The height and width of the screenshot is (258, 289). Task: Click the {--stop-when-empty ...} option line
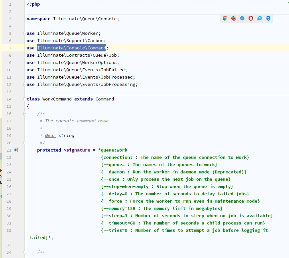pos(167,187)
